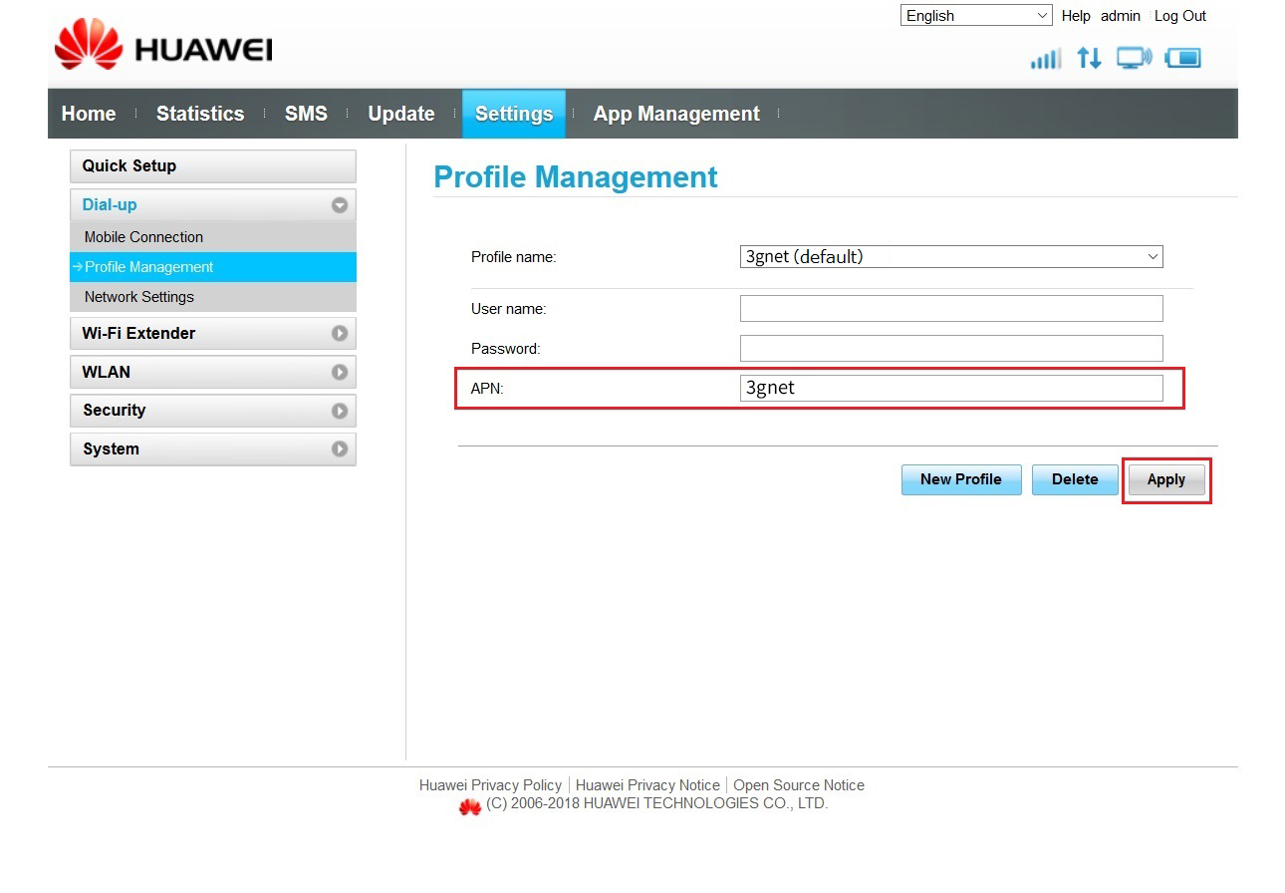
Task: Switch to the SMS tab
Action: point(306,114)
